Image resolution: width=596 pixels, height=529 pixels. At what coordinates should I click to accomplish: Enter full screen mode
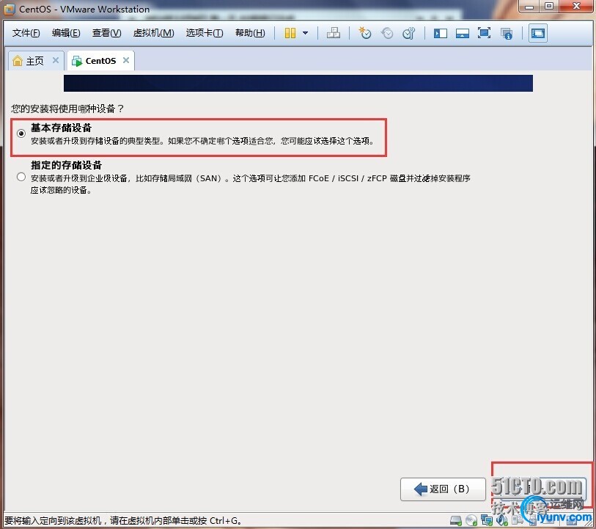tap(484, 33)
